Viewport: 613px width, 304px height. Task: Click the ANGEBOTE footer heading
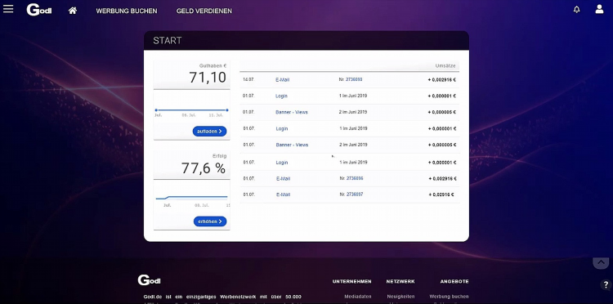[x=454, y=281]
